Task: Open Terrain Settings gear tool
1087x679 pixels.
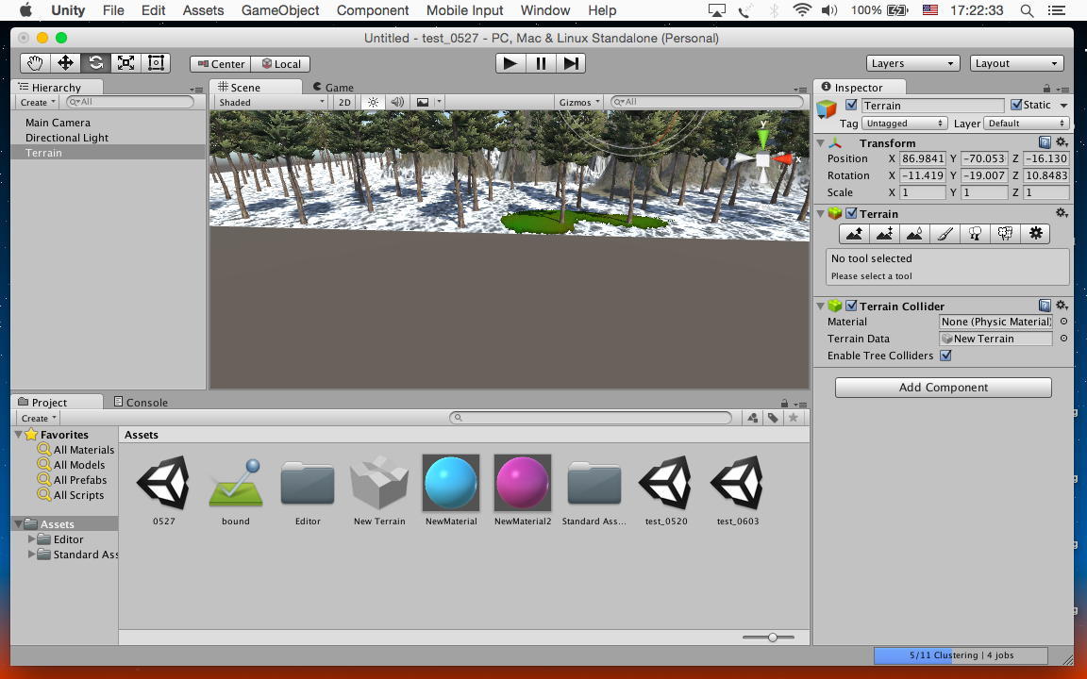Action: pyautogui.click(x=1035, y=234)
